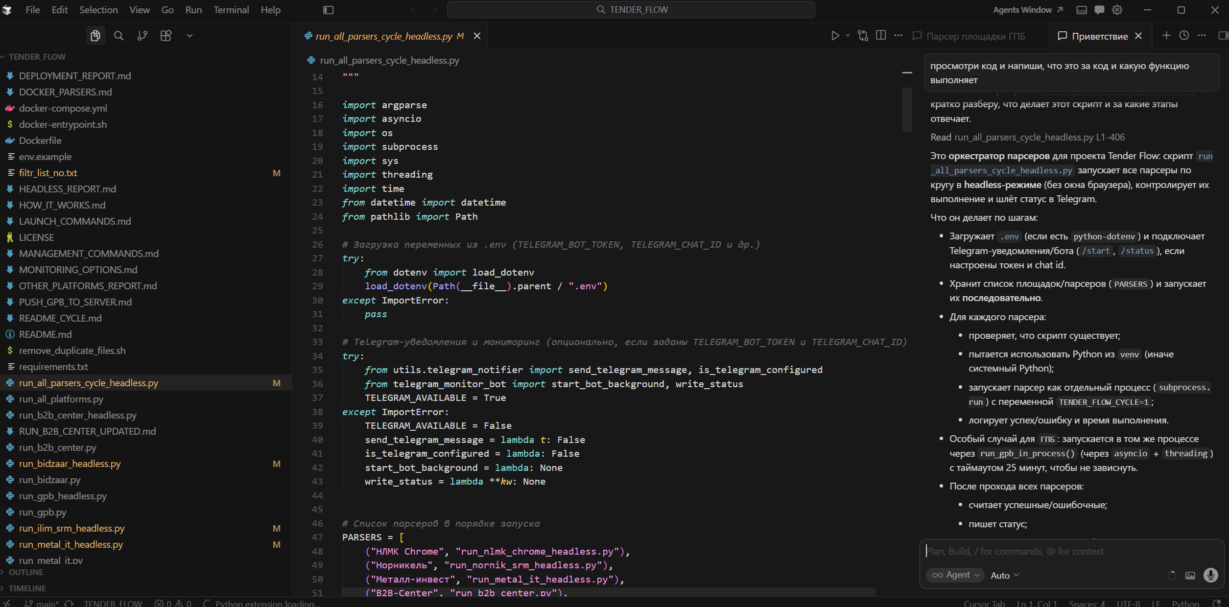Run the Python file with play icon

coord(835,36)
